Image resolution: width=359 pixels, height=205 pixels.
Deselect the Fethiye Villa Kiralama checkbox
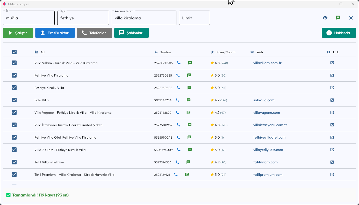(14, 75)
